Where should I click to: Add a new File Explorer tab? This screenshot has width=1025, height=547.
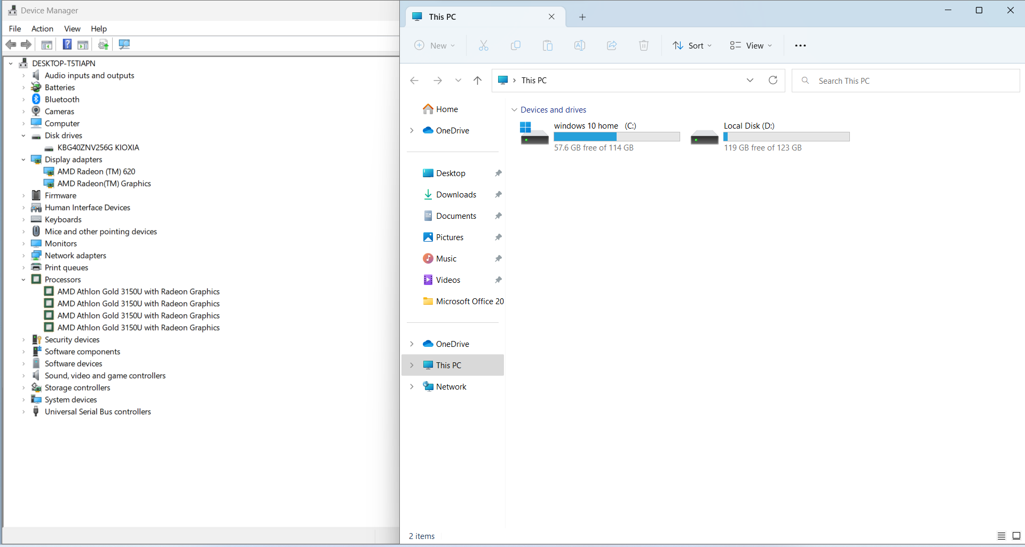pos(582,17)
